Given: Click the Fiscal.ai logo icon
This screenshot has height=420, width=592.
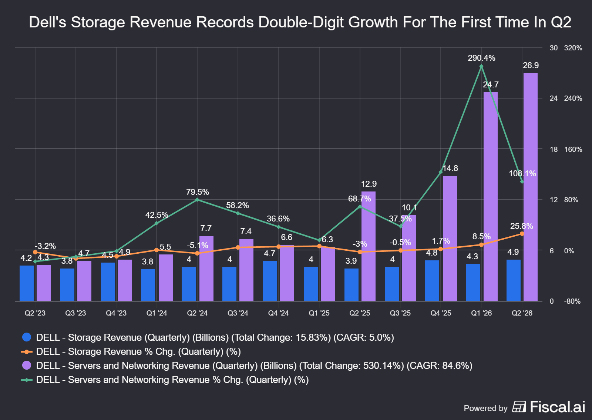Looking at the screenshot, I should pos(519,407).
